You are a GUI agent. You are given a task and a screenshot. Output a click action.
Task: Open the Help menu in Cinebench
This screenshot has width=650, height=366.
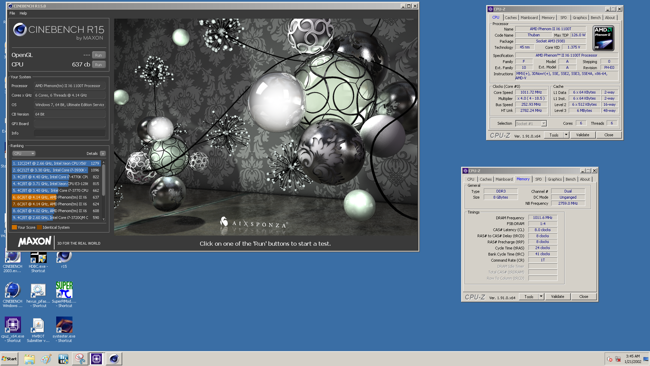pyautogui.click(x=23, y=13)
